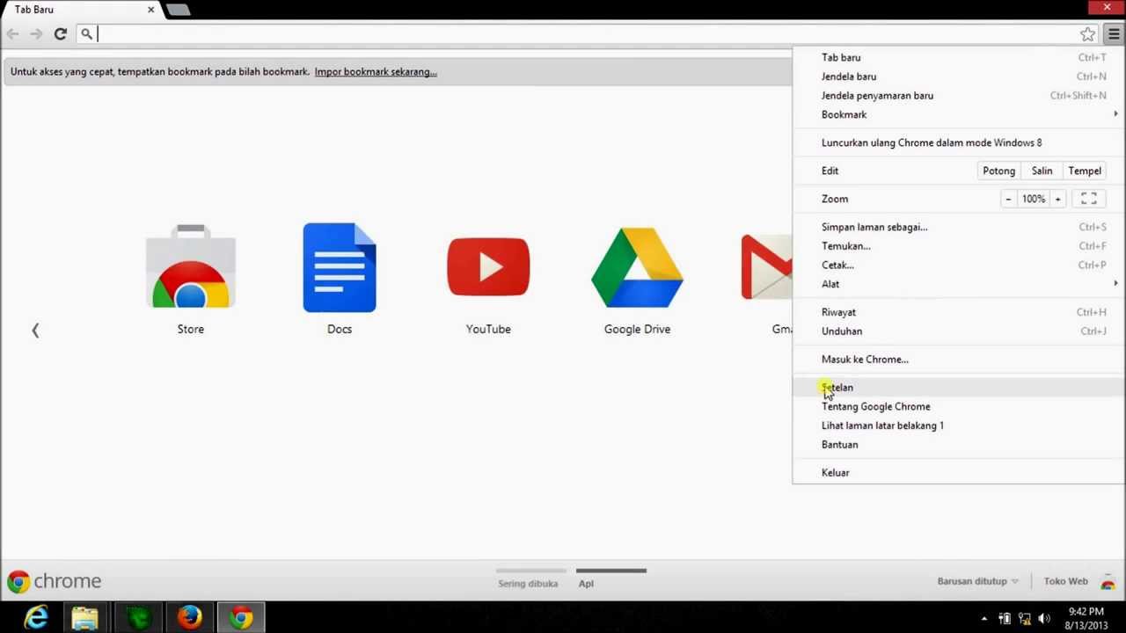Choose Lihat laman latar belakang 1
Screen dimensions: 1126x633
(x=958, y=426)
